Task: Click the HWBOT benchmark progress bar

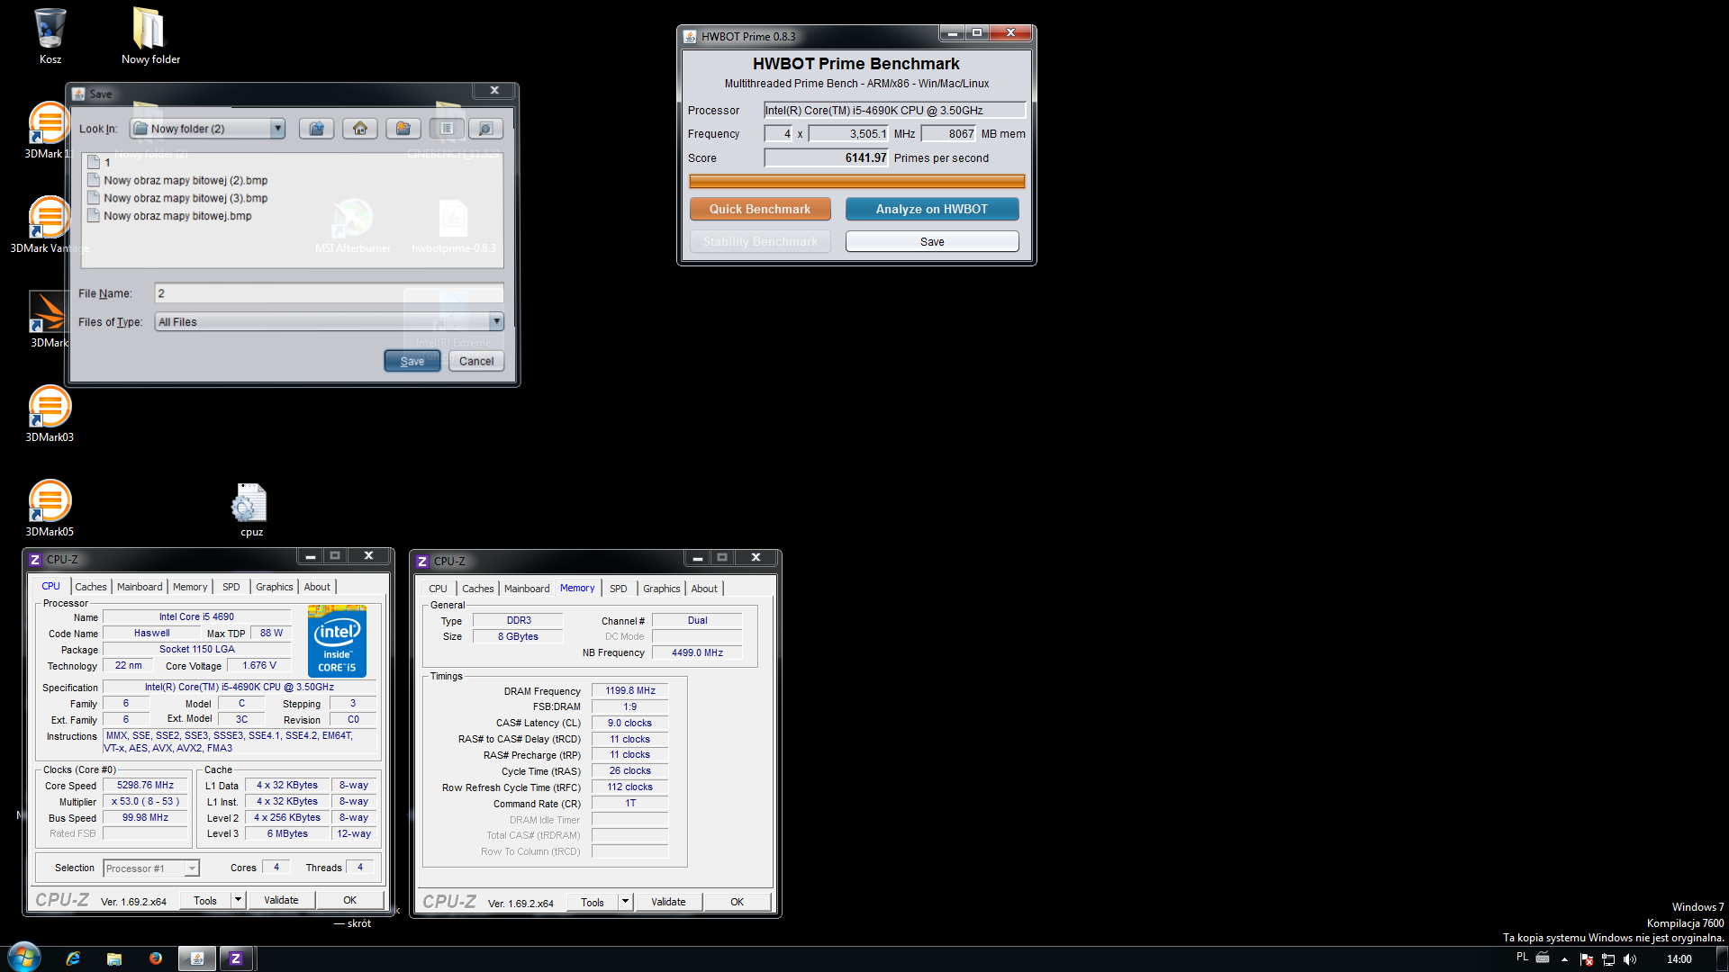Action: click(856, 181)
